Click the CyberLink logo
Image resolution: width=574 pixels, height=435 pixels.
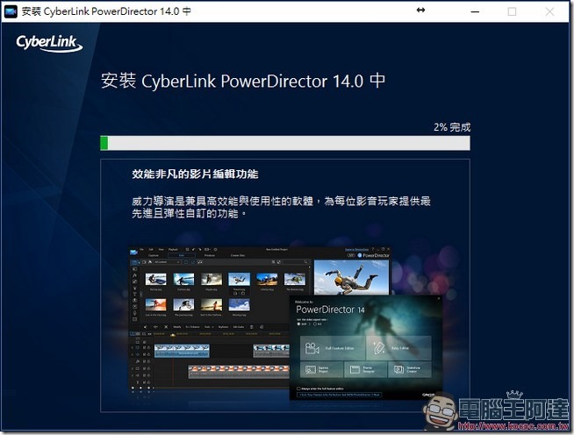click(x=49, y=43)
